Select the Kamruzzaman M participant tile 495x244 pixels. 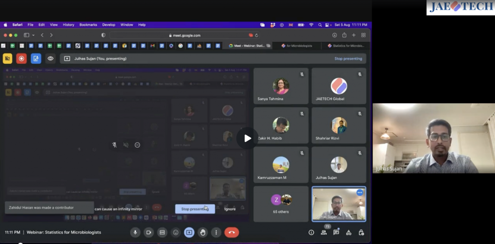pos(281,165)
